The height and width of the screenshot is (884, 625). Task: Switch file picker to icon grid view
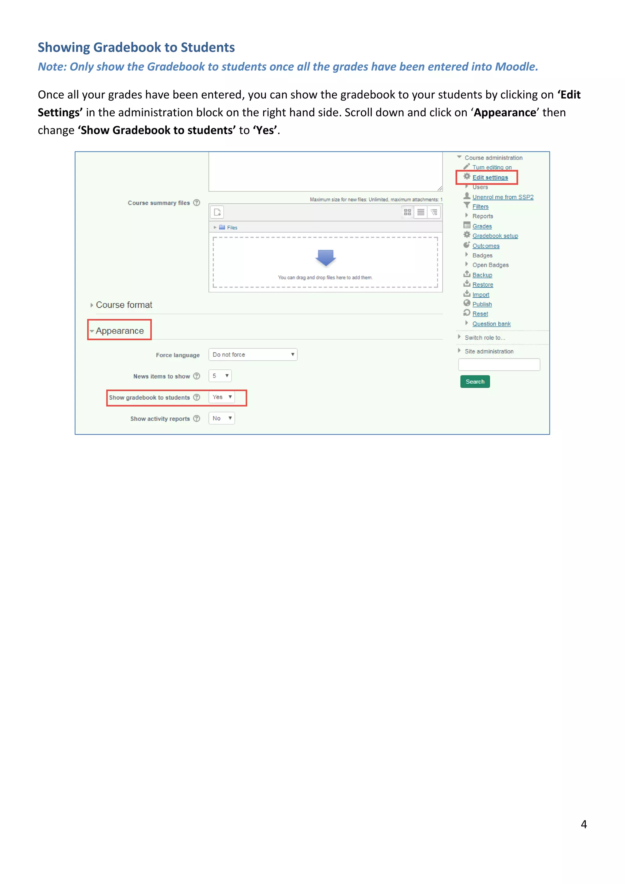[x=407, y=212]
